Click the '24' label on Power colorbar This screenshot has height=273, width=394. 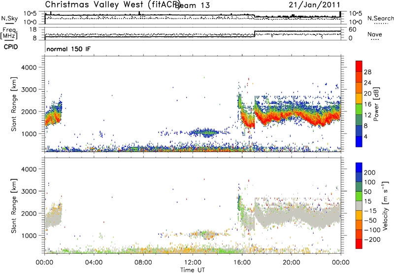367,83
